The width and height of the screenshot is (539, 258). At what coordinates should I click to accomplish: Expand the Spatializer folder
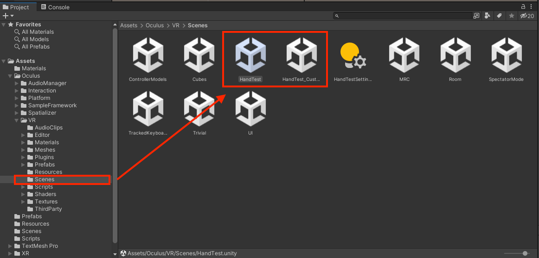pos(17,113)
